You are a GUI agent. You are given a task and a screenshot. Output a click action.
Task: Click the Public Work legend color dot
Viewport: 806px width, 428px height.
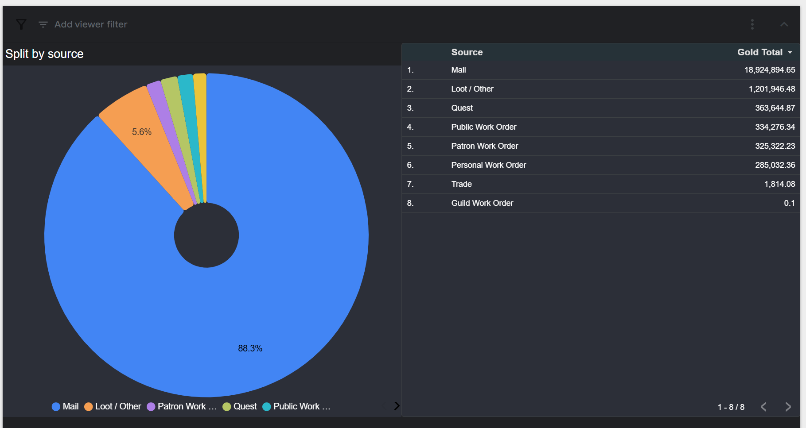coord(267,407)
